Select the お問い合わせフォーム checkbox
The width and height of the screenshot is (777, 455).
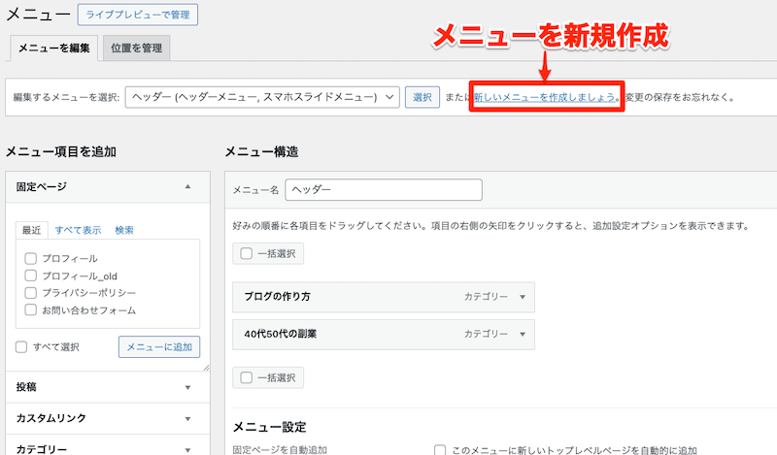pyautogui.click(x=31, y=309)
